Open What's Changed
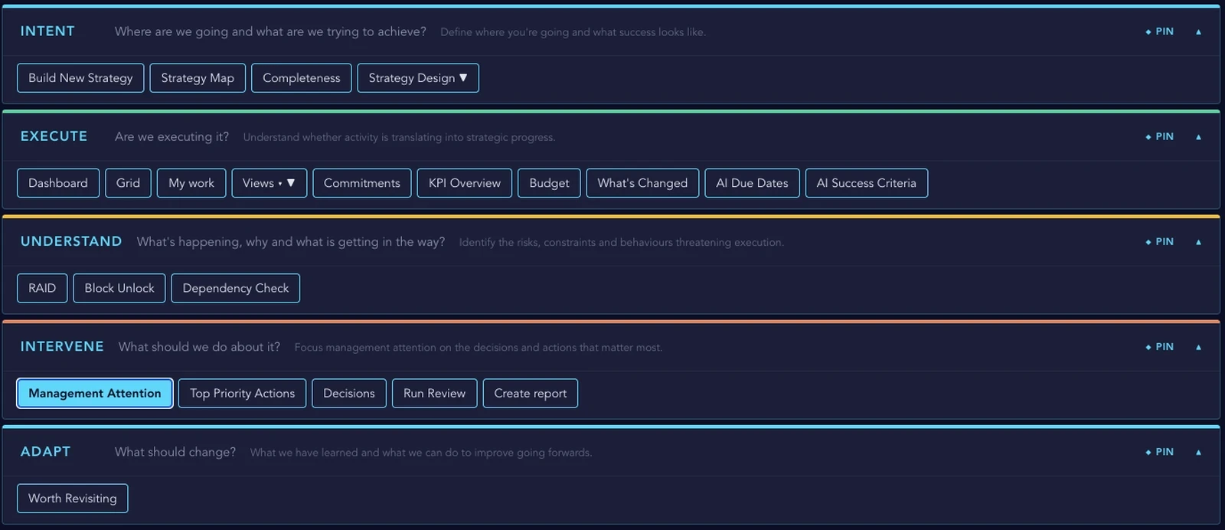The image size is (1225, 530). tap(642, 183)
